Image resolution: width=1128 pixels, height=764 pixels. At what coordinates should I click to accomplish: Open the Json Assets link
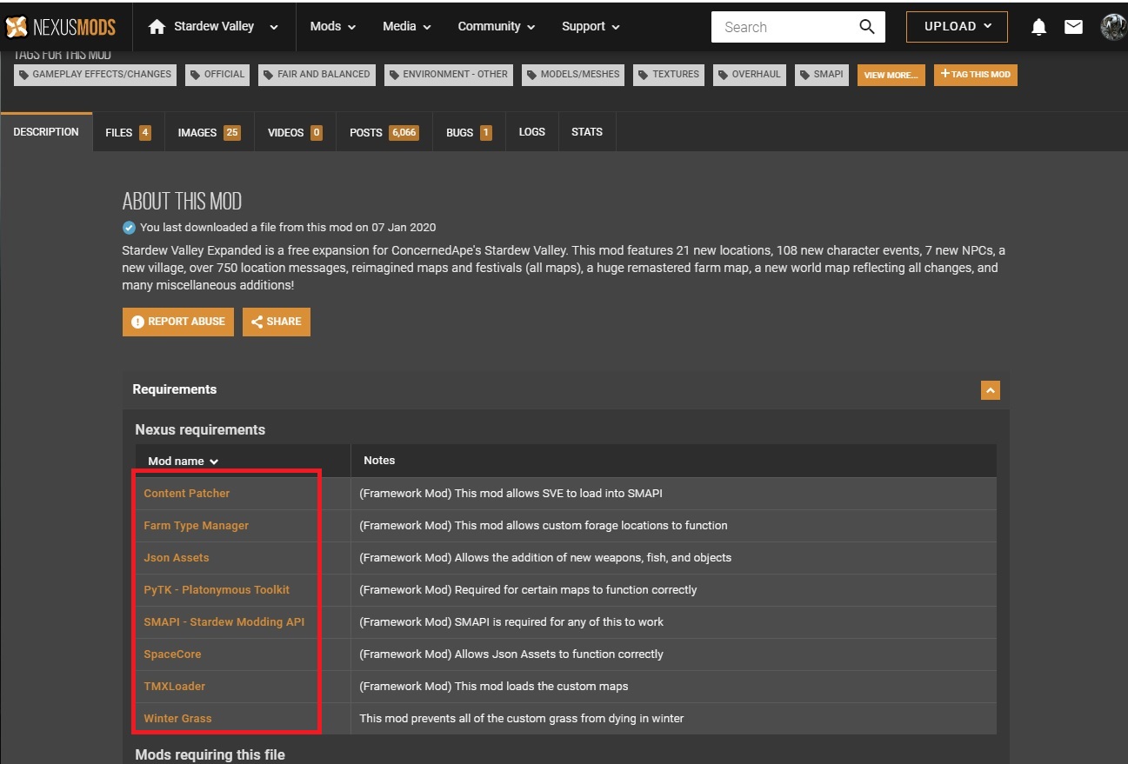(177, 558)
